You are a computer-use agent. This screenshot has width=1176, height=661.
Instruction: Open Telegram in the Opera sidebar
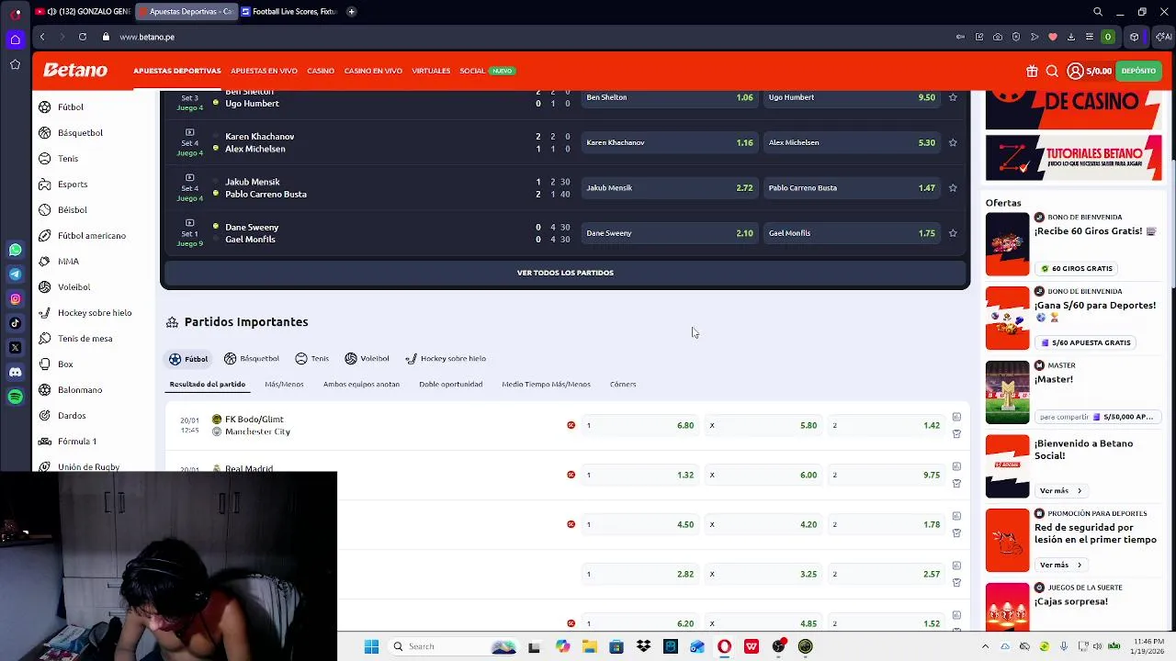15,274
